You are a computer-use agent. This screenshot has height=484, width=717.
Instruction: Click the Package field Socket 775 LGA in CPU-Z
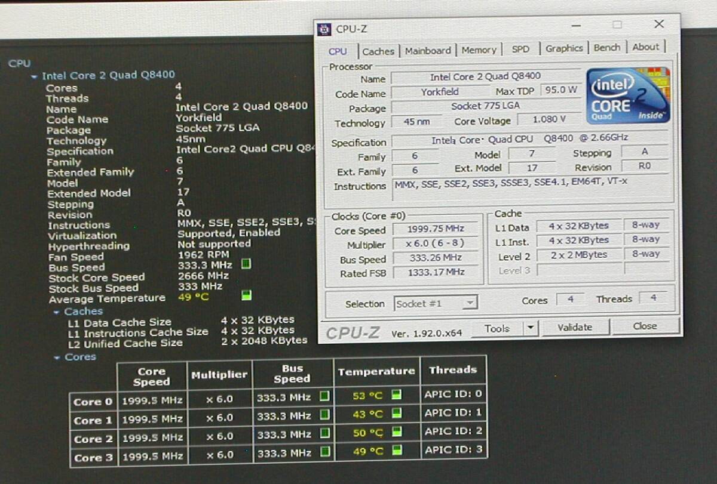click(x=486, y=106)
